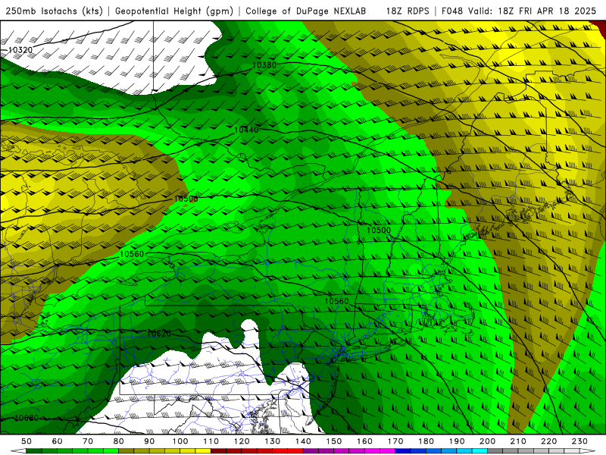
Task: Click the 210 knots color bar label
Action: 518,441
